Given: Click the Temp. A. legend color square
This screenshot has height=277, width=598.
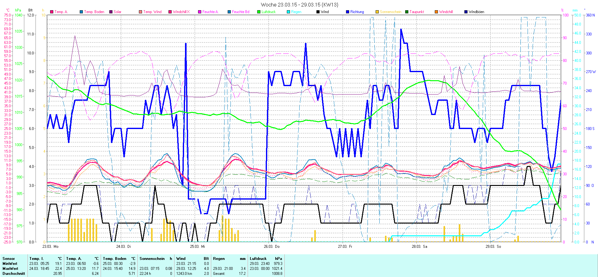Looking at the screenshot, I should (x=52, y=12).
